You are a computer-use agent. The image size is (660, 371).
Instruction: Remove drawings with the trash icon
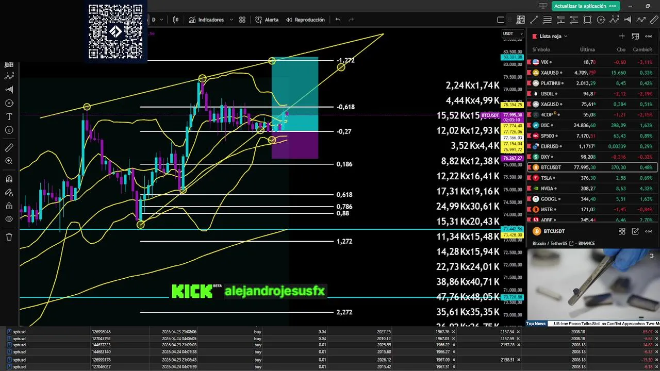coord(9,237)
